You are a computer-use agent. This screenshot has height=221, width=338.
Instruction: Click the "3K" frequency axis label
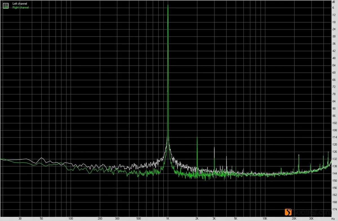pyautogui.click(x=214, y=218)
